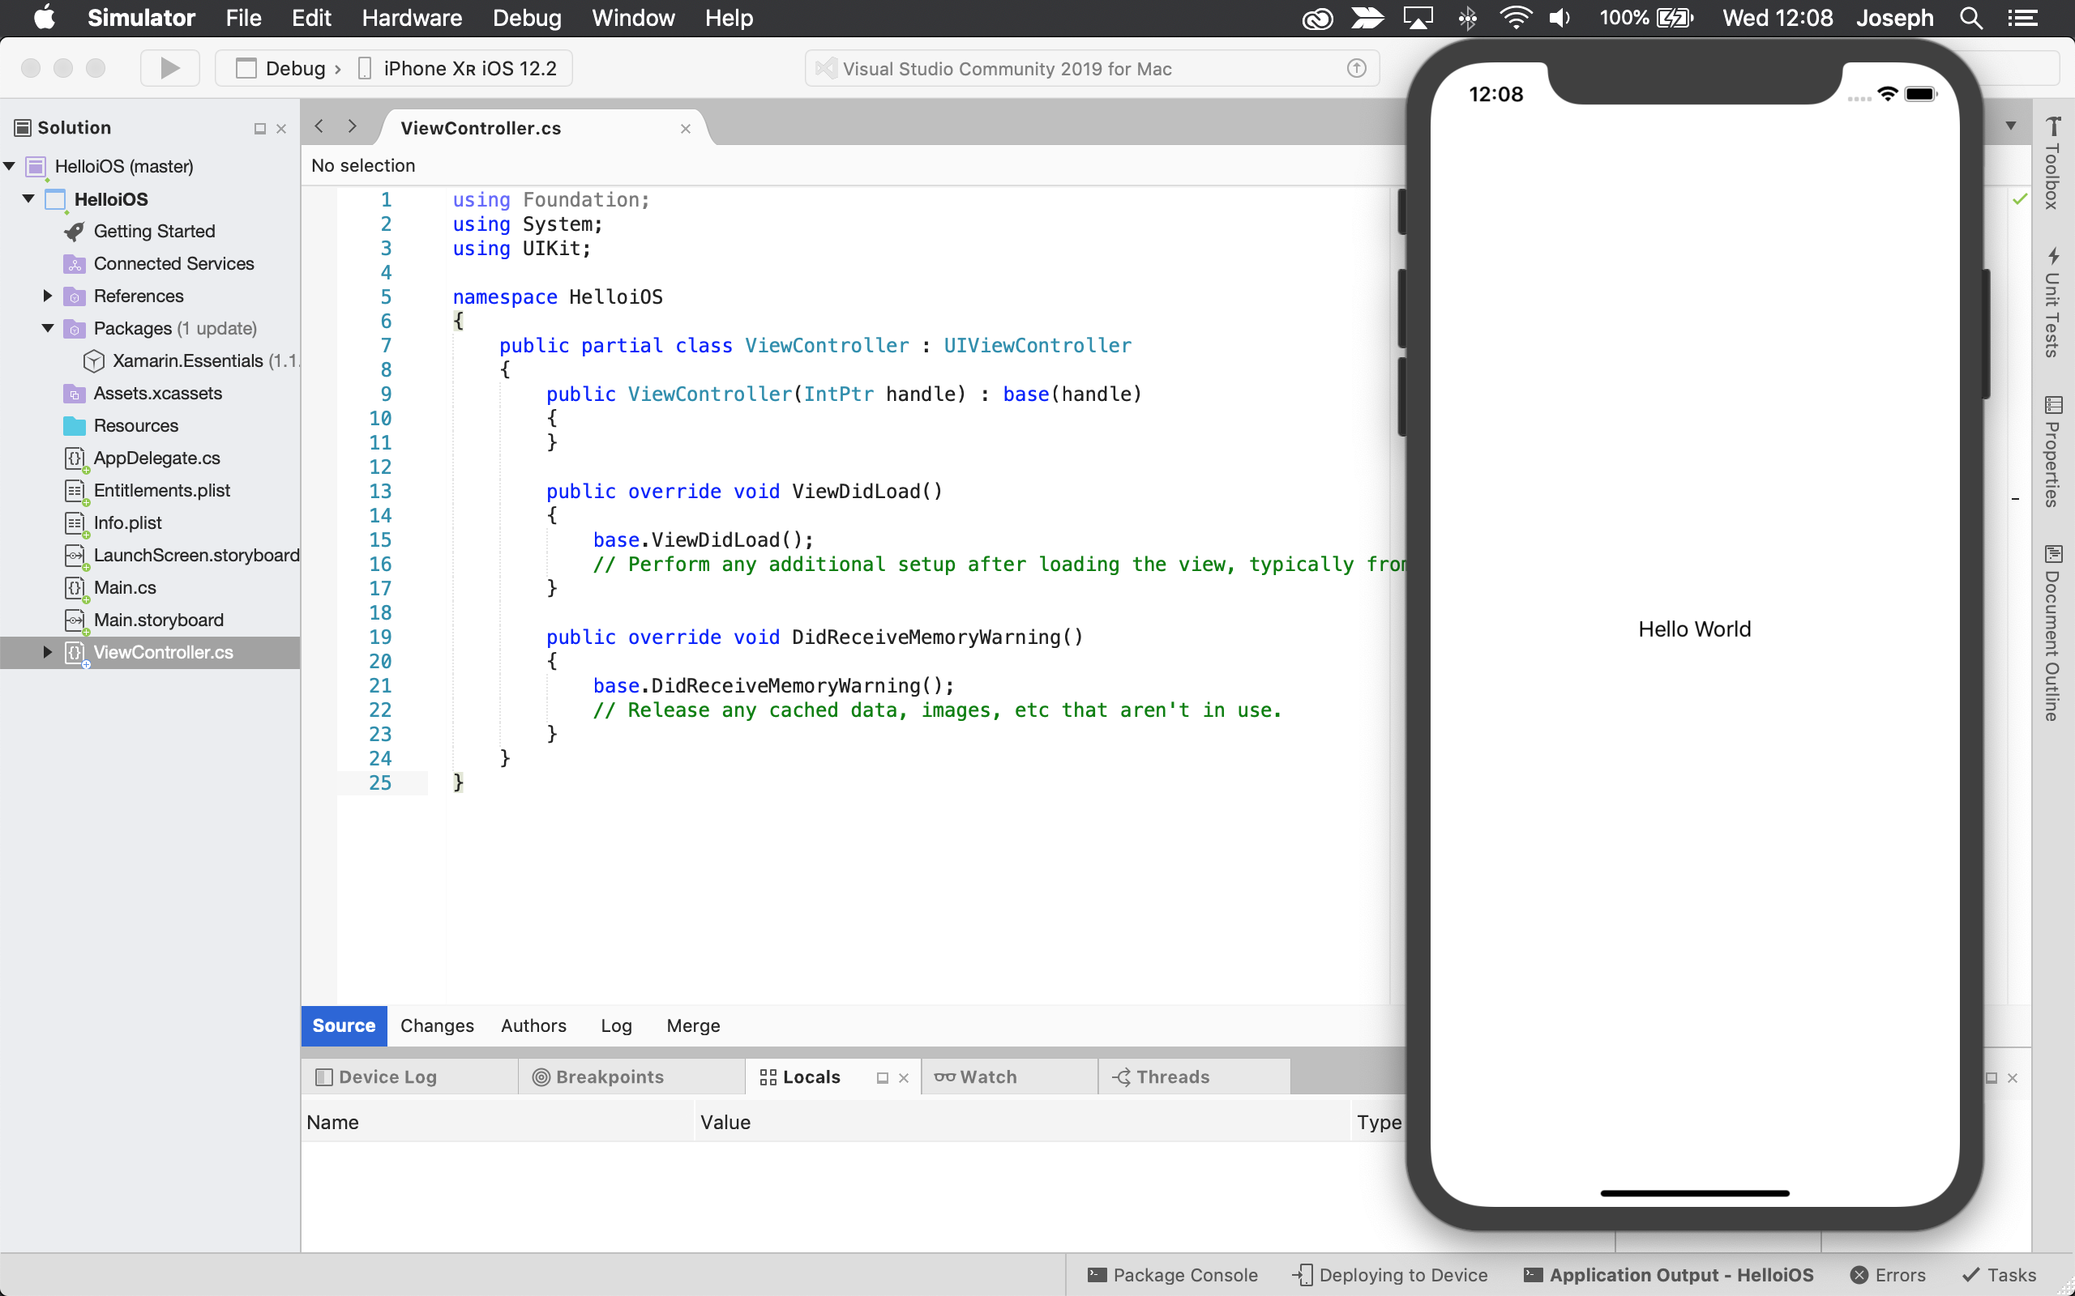Tap the home indicator bar in the simulator
Viewport: 2075px width, 1296px height.
tap(1694, 1192)
